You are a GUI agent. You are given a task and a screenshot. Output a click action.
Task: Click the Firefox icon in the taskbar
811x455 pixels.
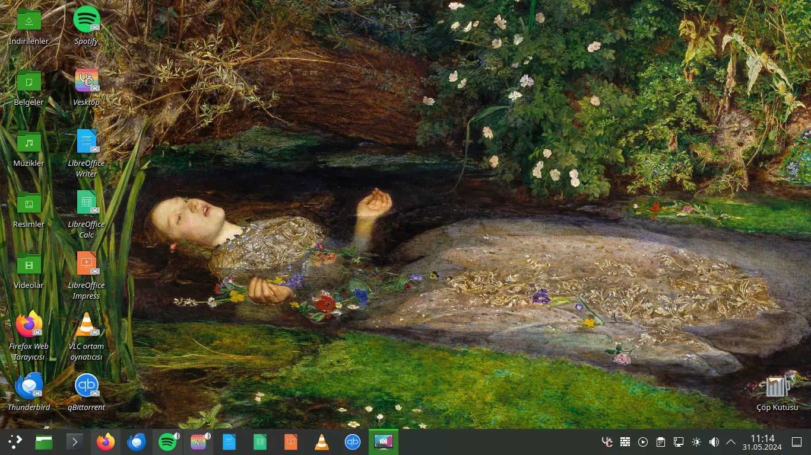click(106, 442)
